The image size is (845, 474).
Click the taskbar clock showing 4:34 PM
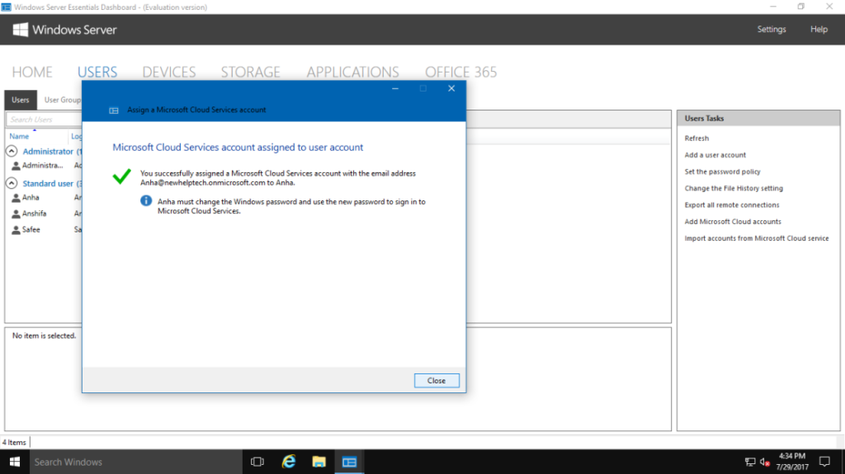tap(792, 462)
